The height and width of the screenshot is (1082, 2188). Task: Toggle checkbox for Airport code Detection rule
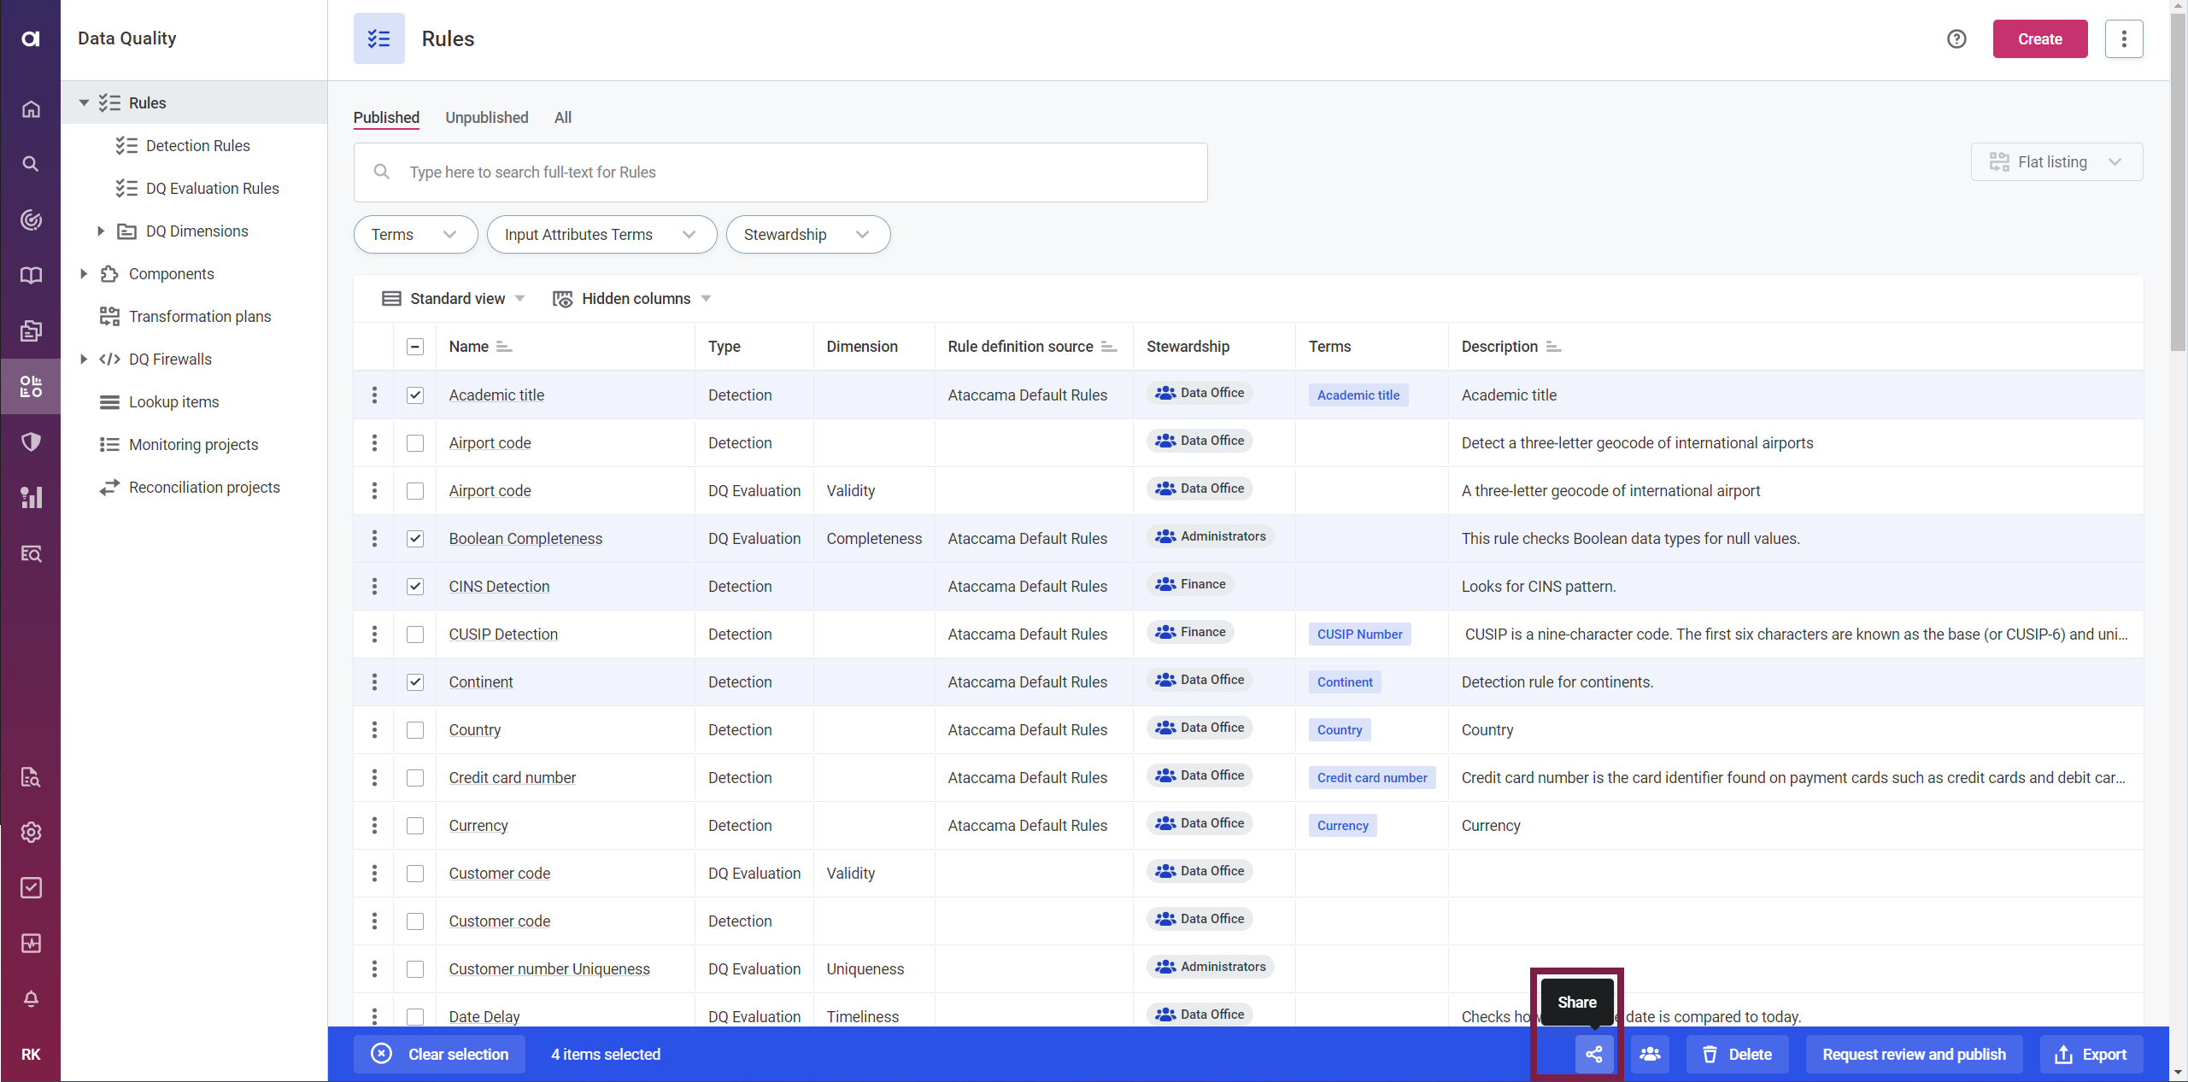[x=414, y=442]
